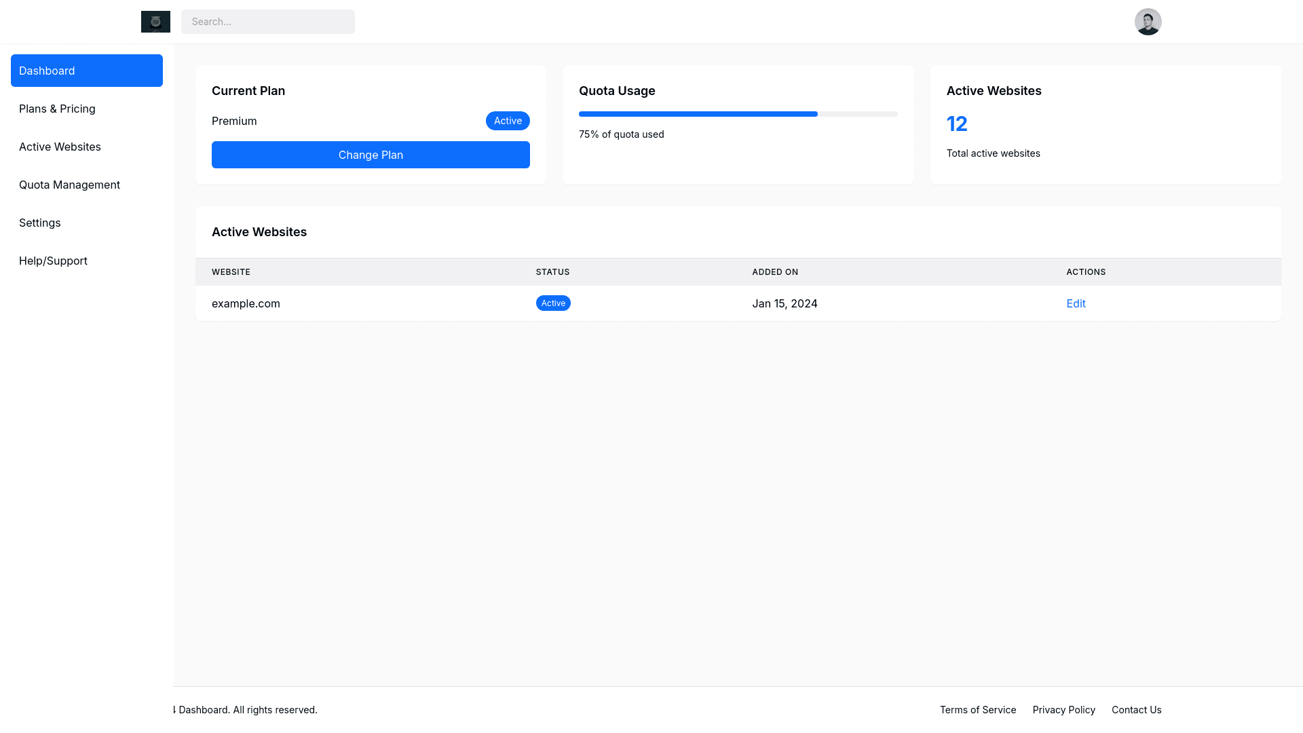Open Terms of Service link

tap(978, 710)
